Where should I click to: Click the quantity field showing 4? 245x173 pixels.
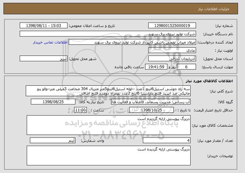pyautogui.click(x=167, y=140)
